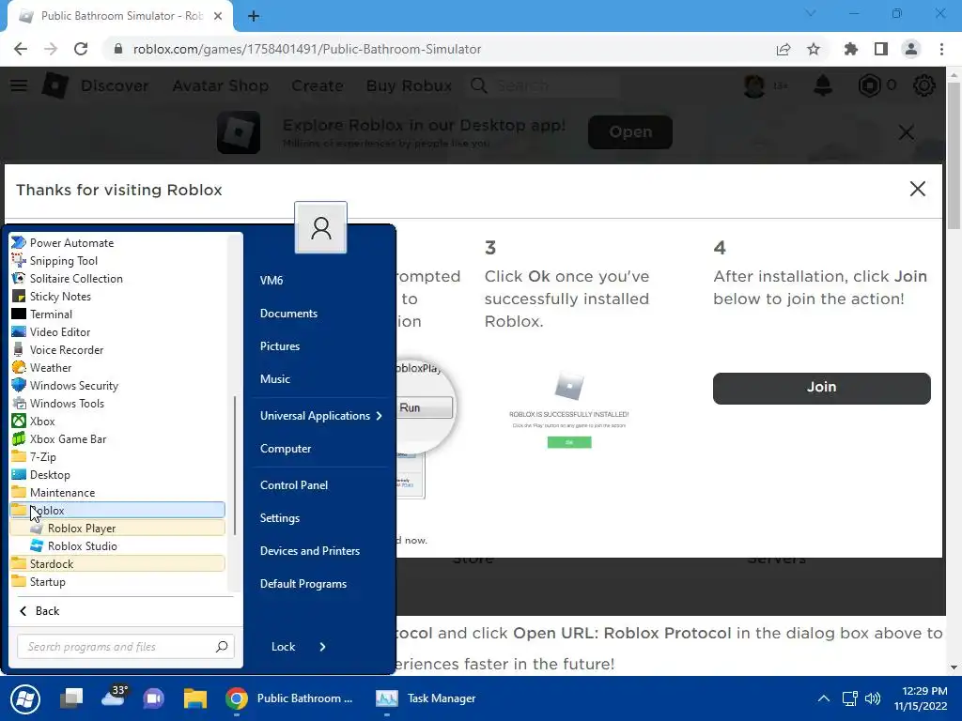
Task: Click the Roblox logo icon
Action: (54, 85)
